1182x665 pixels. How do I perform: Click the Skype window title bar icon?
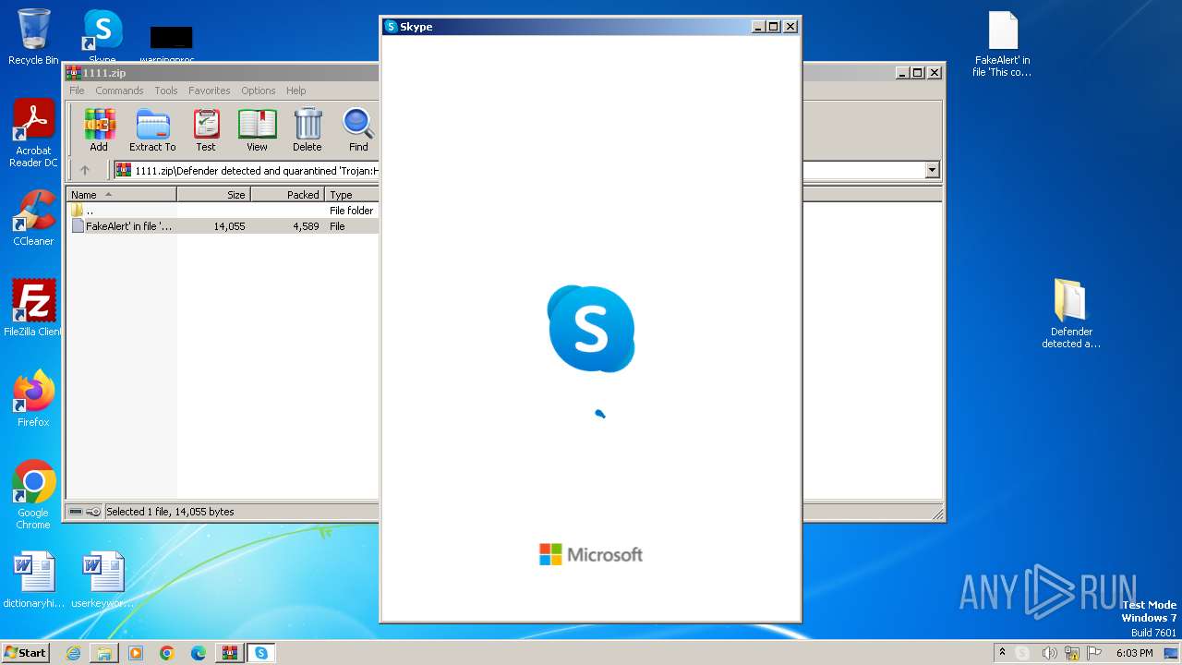click(x=392, y=27)
